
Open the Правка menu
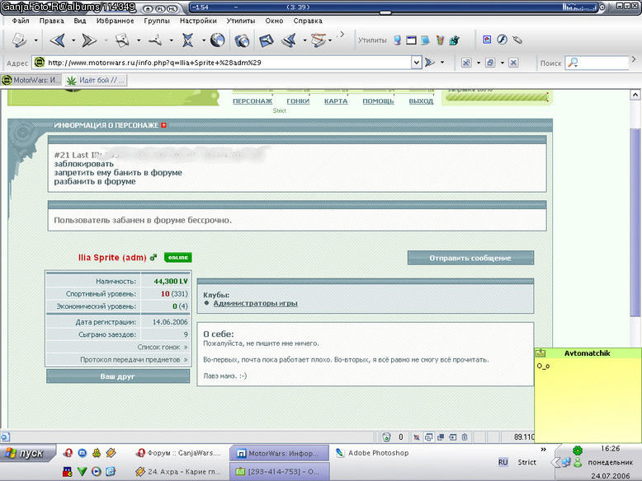pos(52,21)
